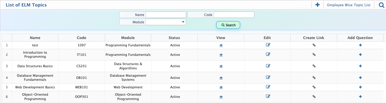Click 'Web Development Basics' name cell
This screenshot has width=386, height=103.
click(x=35, y=87)
